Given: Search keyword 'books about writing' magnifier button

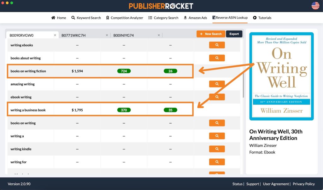Looking at the screenshot, I should point(217,58).
